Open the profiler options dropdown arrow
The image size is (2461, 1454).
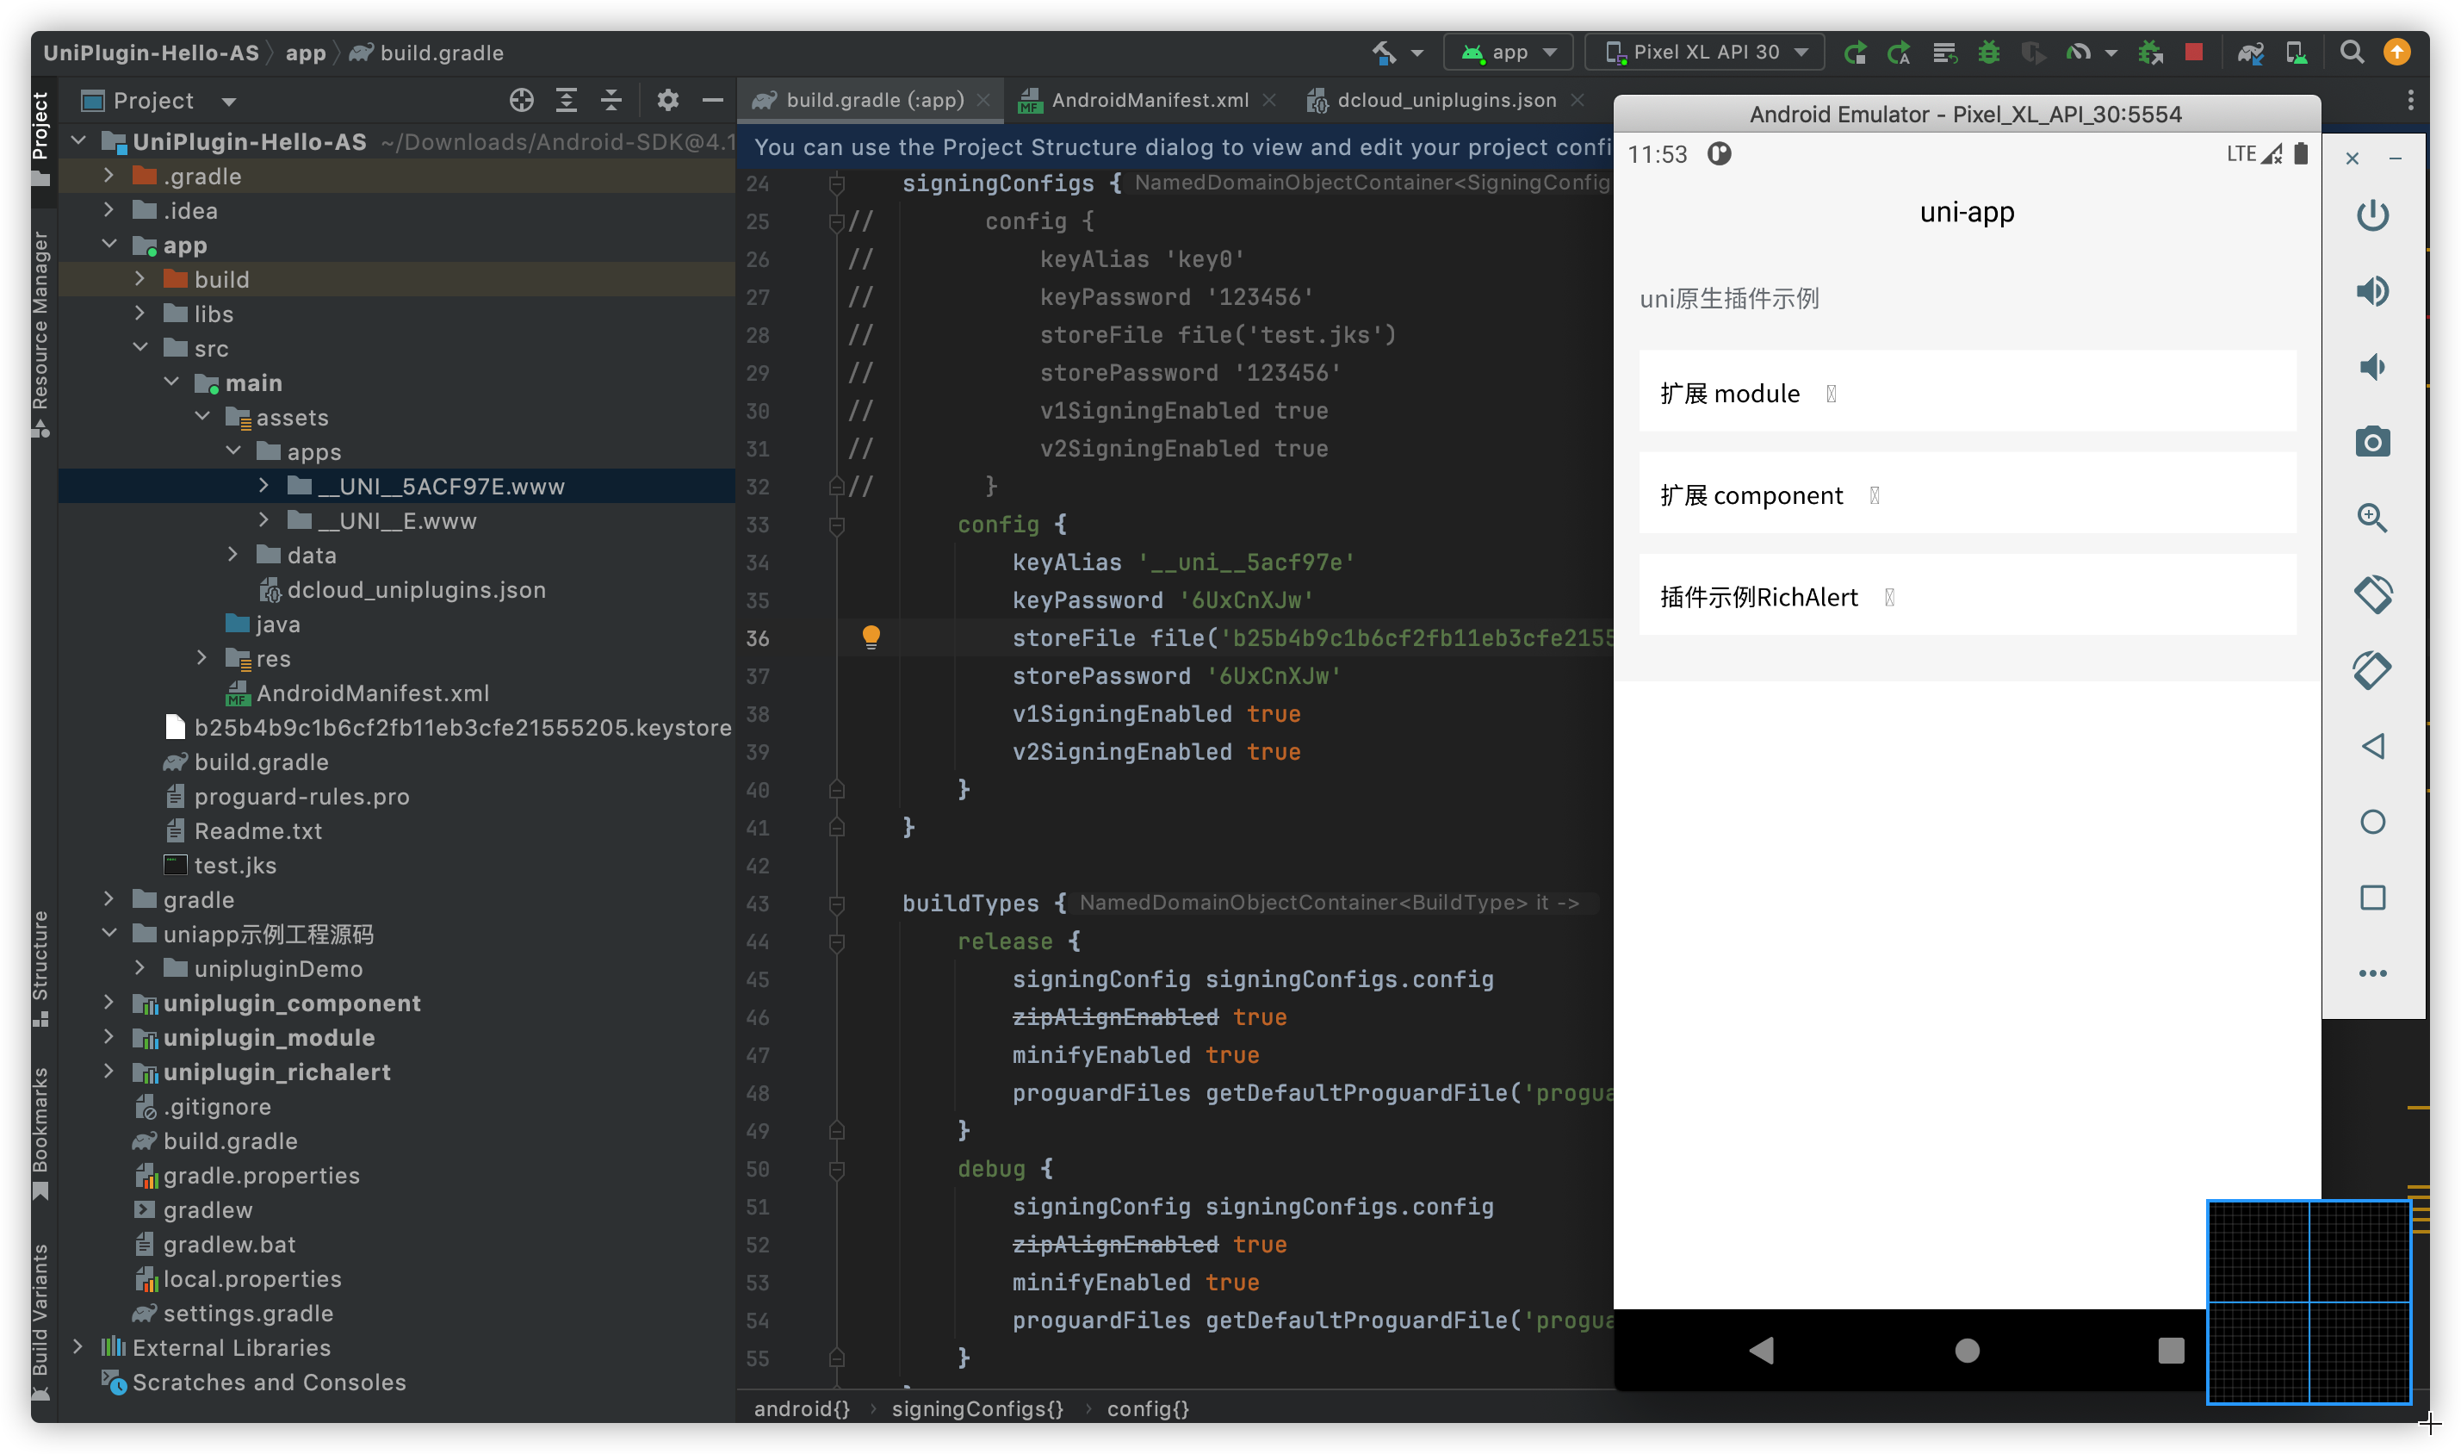point(2111,54)
